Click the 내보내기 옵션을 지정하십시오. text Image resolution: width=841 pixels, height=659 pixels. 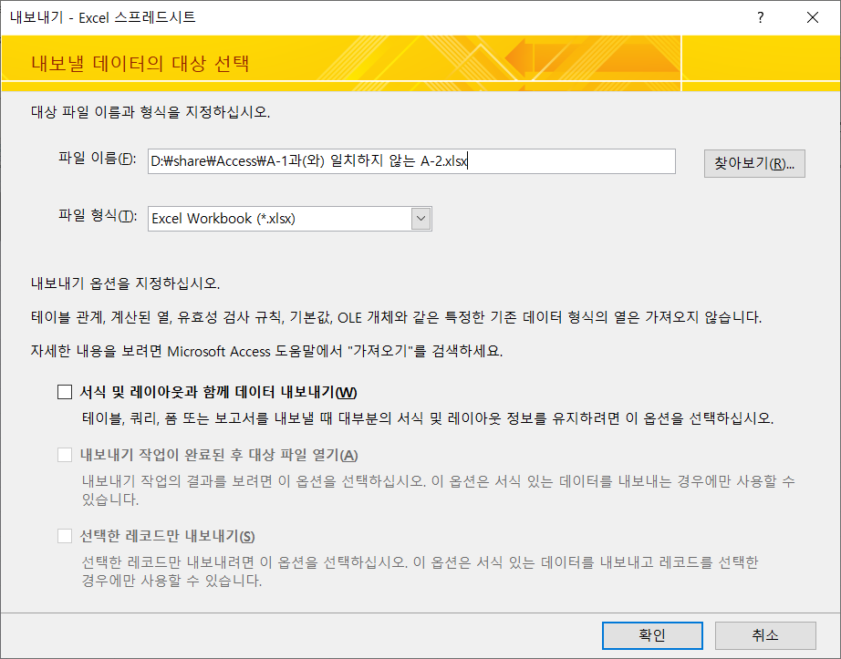(126, 283)
